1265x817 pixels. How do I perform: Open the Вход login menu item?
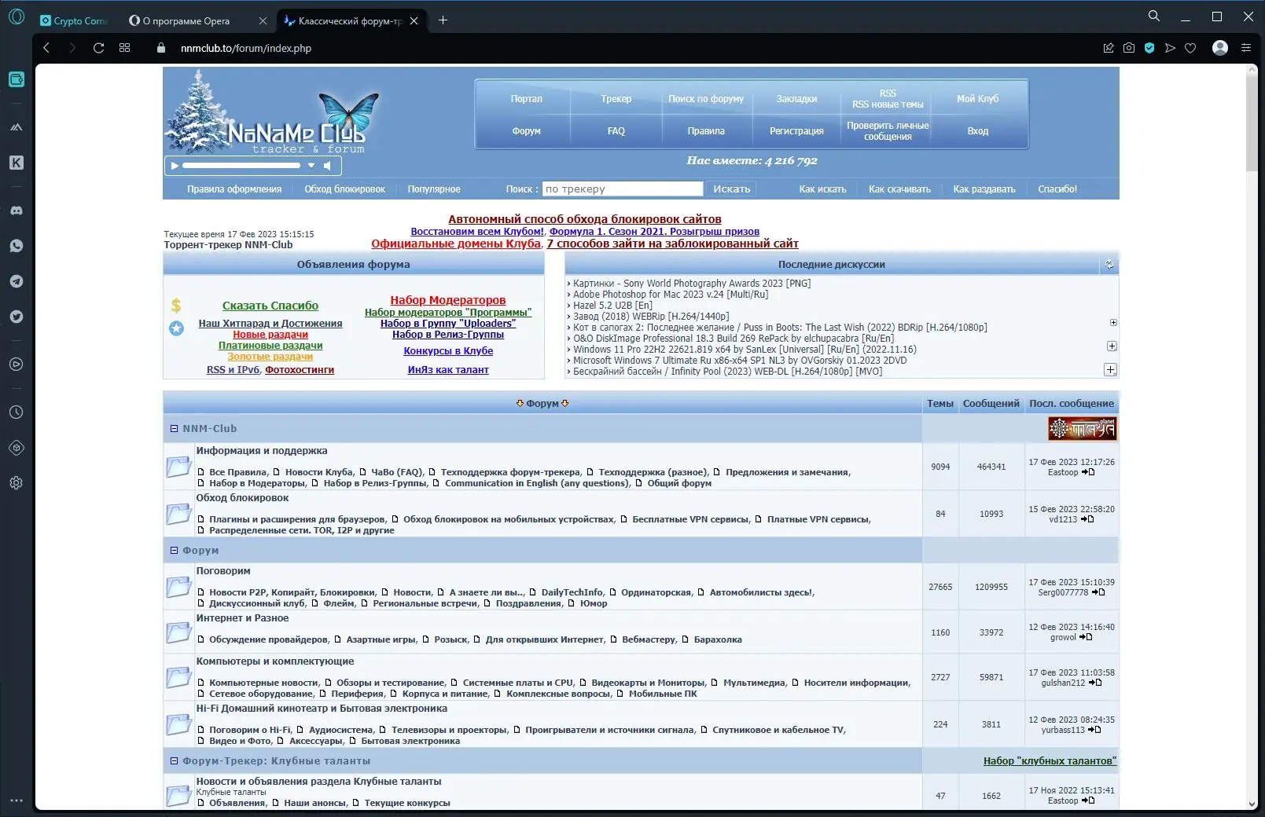click(x=977, y=131)
